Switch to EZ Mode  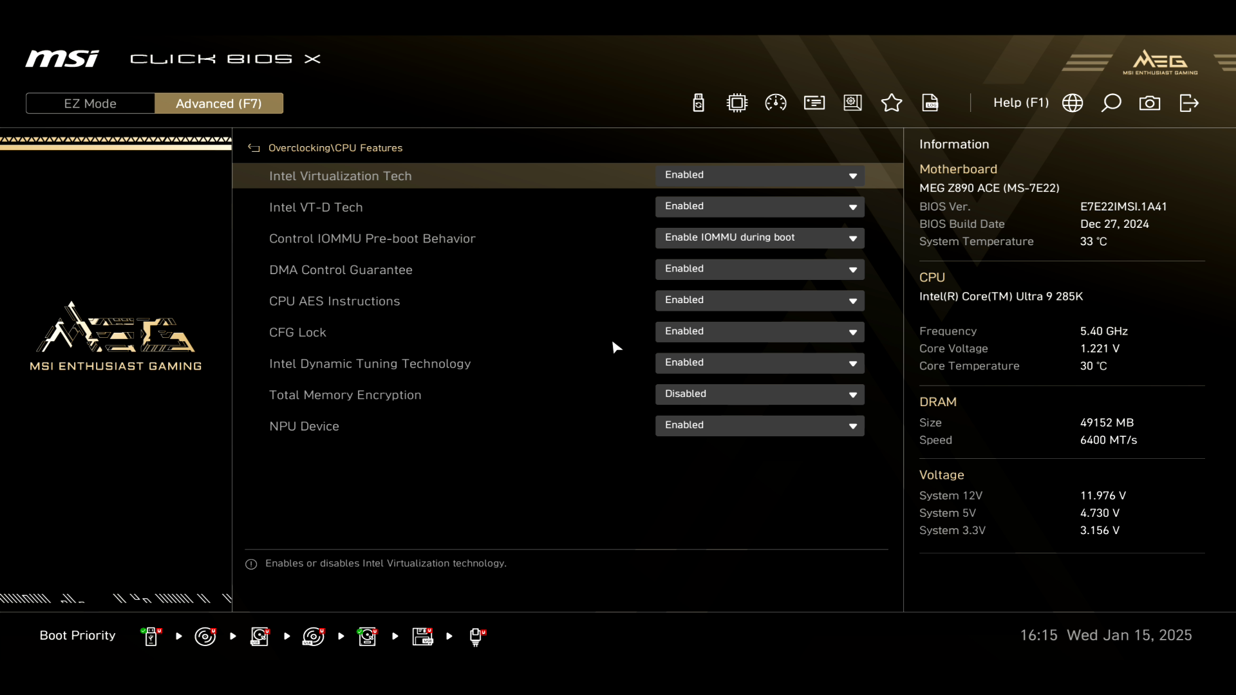(x=90, y=104)
